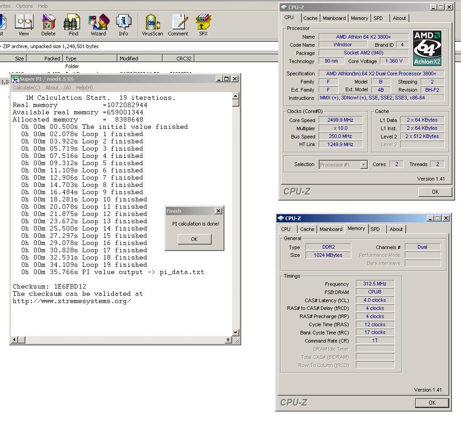Add archive Comment icon
The width and height of the screenshot is (461, 422).
pyautogui.click(x=178, y=25)
